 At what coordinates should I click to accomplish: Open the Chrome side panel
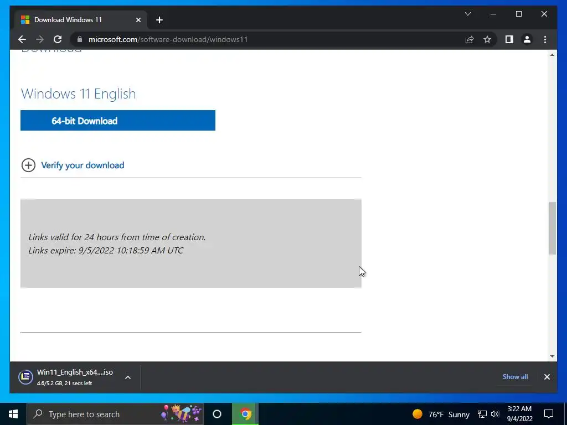[x=509, y=39]
